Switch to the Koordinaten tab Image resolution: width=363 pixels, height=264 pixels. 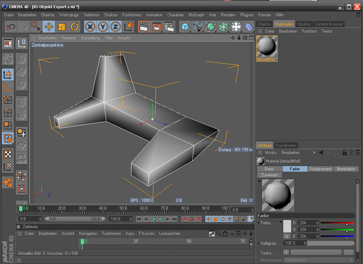pos(287,145)
